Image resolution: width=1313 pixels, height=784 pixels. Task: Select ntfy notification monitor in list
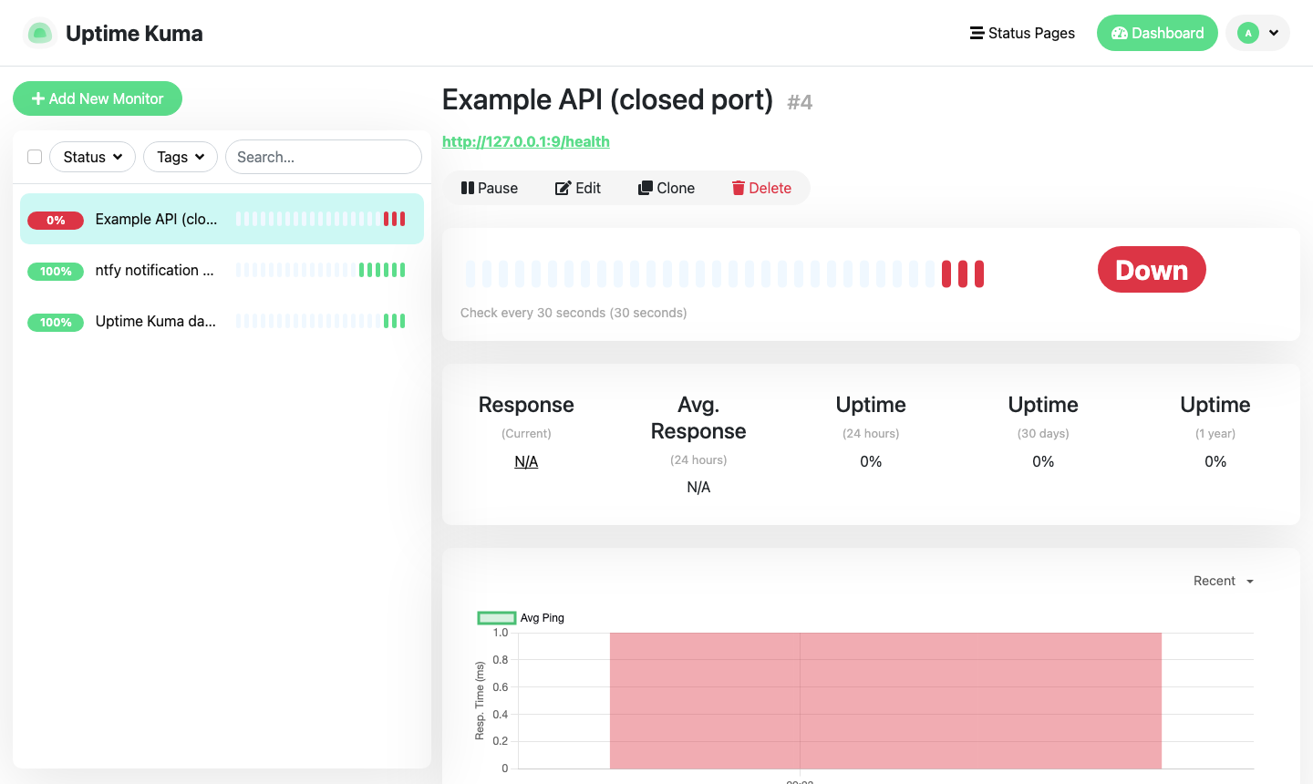(222, 270)
